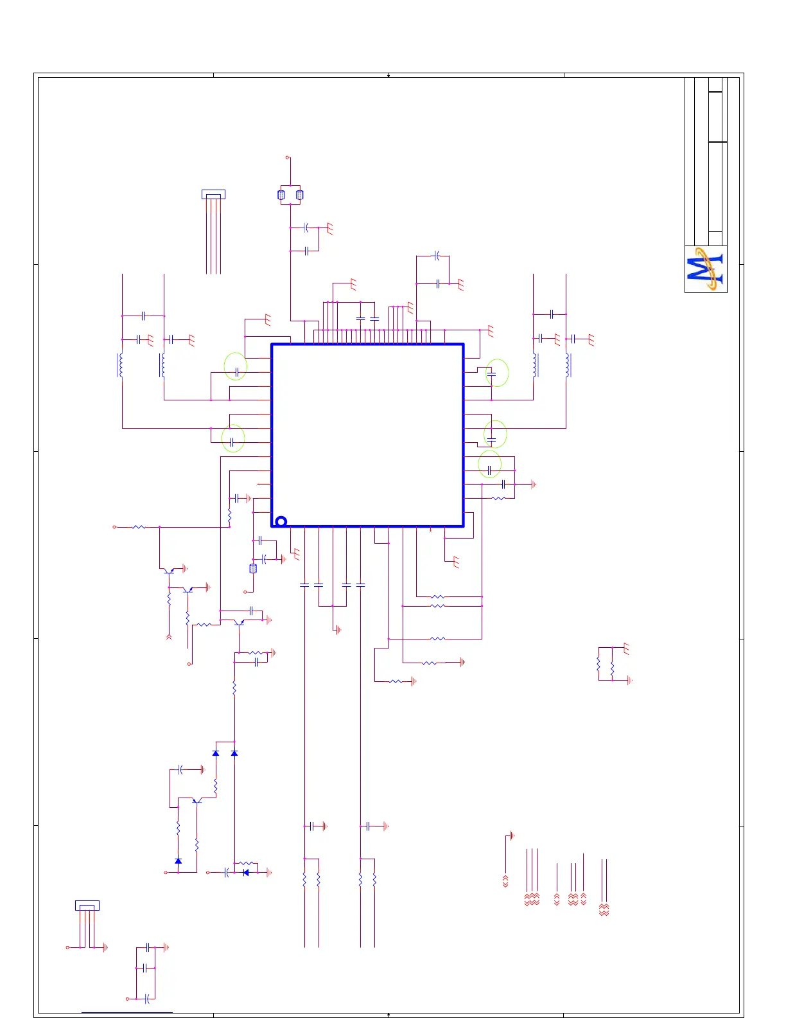Select the transistor below the diode pair
Screen dimensions: 786x1018
tap(197, 801)
